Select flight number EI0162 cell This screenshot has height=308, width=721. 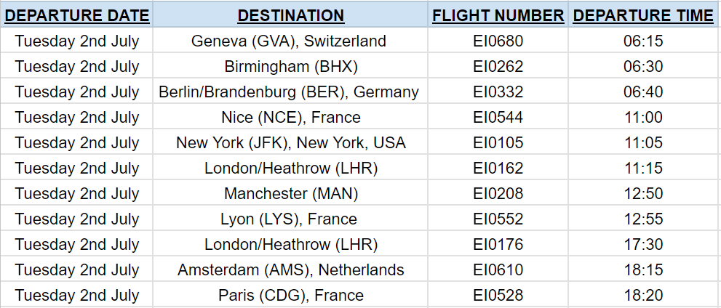click(498, 168)
